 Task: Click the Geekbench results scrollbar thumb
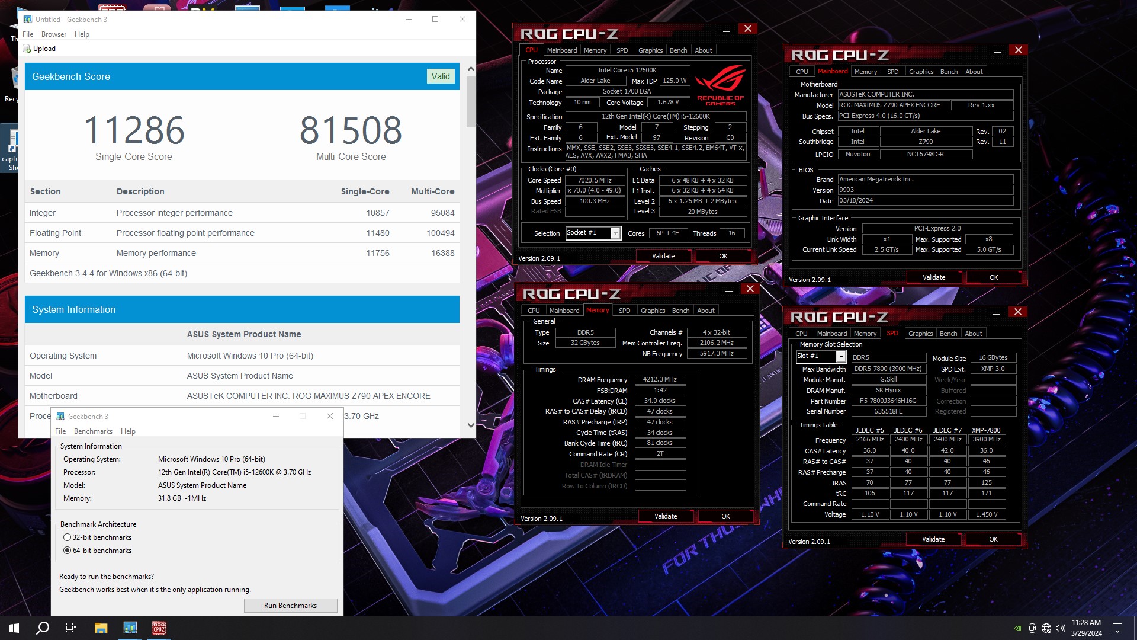click(x=471, y=102)
